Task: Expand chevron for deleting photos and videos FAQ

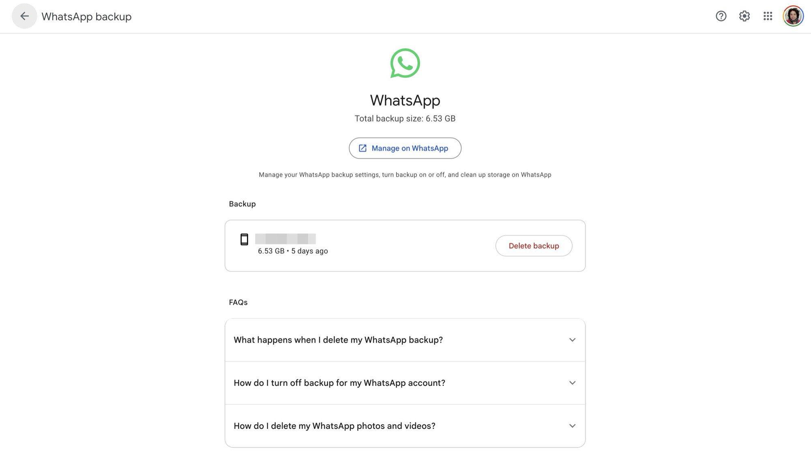Action: click(x=572, y=426)
